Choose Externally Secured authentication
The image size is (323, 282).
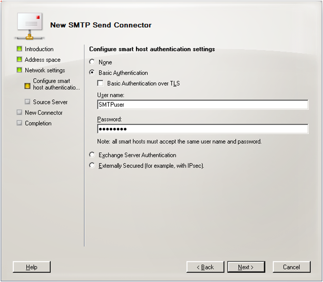pos(92,165)
